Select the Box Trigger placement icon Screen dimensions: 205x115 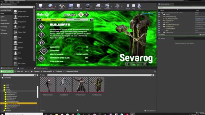[x=15, y=63]
